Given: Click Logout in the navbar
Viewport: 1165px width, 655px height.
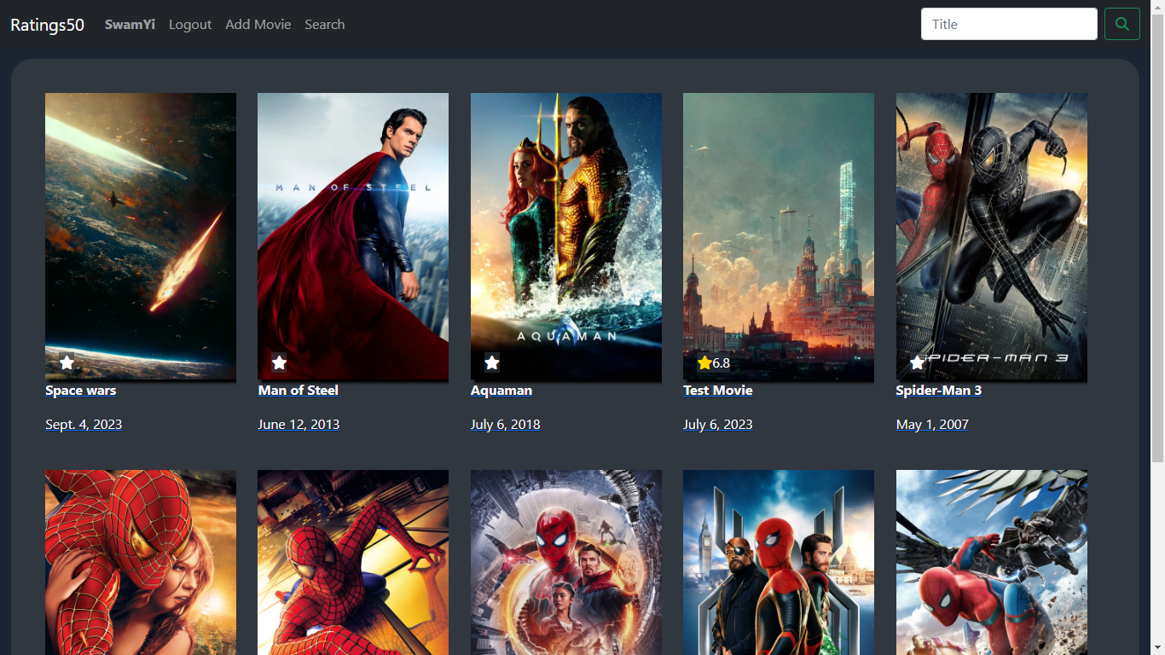Looking at the screenshot, I should (190, 25).
